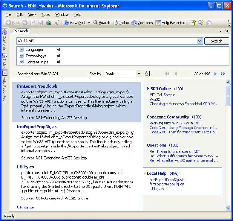Go to next results page arrow
The height and width of the screenshot is (221, 233).
click(215, 74)
